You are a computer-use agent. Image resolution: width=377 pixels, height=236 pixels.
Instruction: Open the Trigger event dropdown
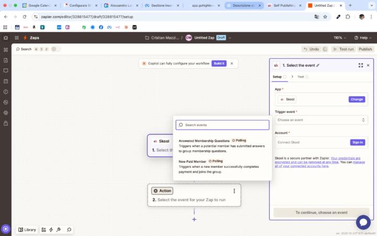point(321,120)
